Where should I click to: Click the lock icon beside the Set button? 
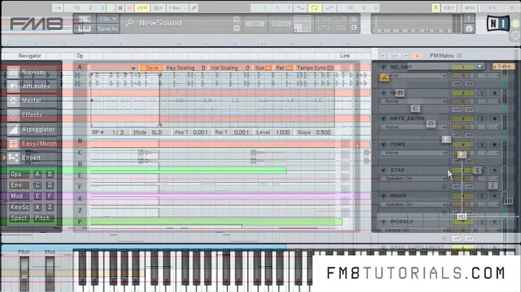tap(417, 56)
